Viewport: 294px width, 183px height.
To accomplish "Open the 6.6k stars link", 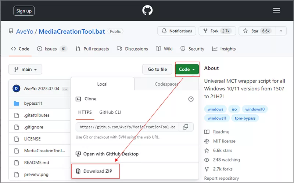I will tap(218, 150).
